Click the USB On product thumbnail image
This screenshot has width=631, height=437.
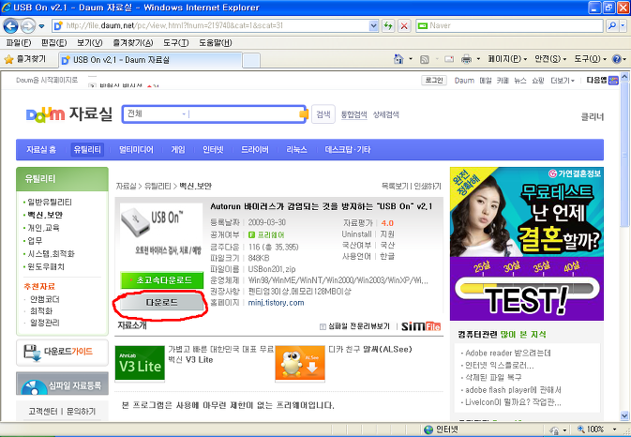[161, 232]
